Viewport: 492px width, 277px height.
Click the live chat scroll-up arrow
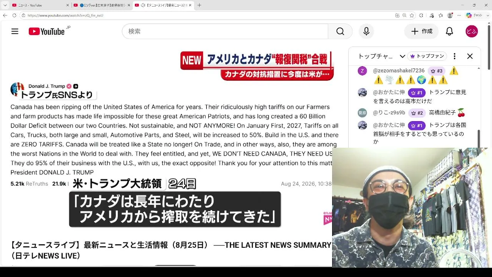pos(479,68)
